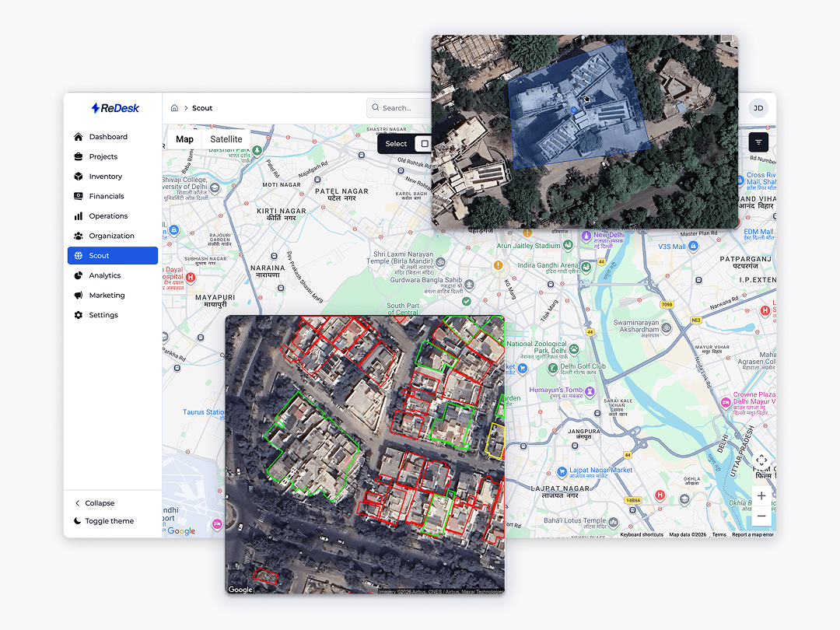This screenshot has width=840, height=630.
Task: Click the home breadcrumb icon
Action: point(174,107)
